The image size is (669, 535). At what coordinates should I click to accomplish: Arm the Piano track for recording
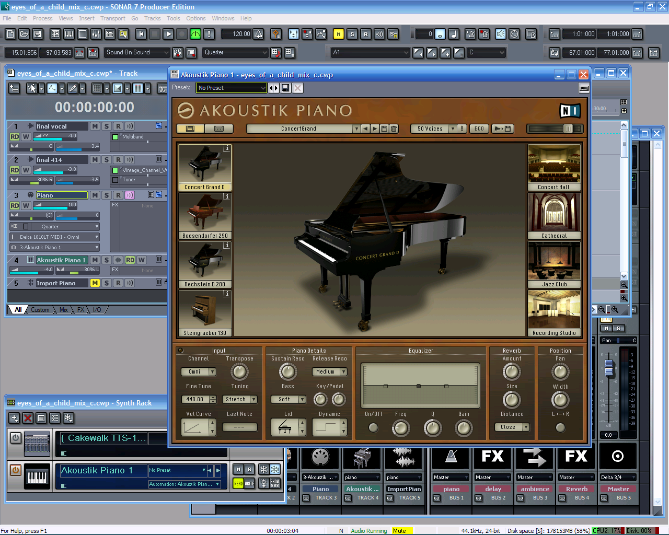(118, 195)
